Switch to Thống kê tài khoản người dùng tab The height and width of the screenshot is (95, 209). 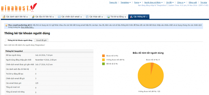point(20,40)
